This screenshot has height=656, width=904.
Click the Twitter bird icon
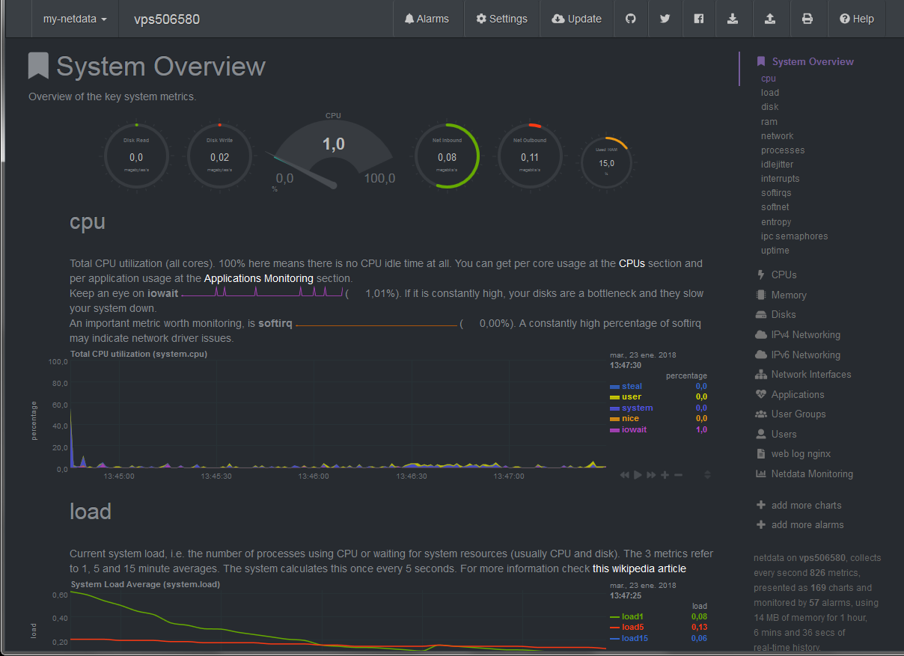click(x=665, y=19)
